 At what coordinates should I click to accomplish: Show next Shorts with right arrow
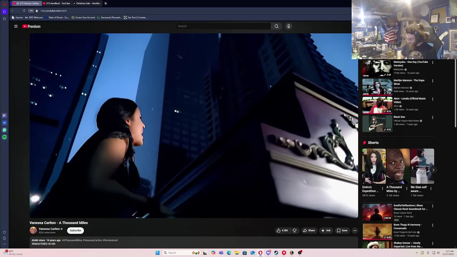click(433, 170)
